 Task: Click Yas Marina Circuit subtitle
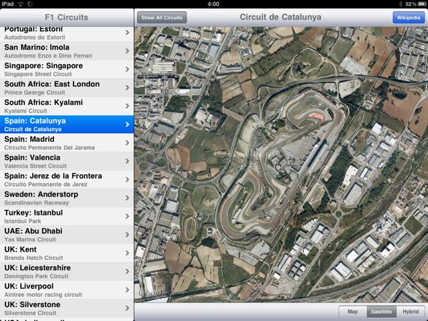(30, 239)
